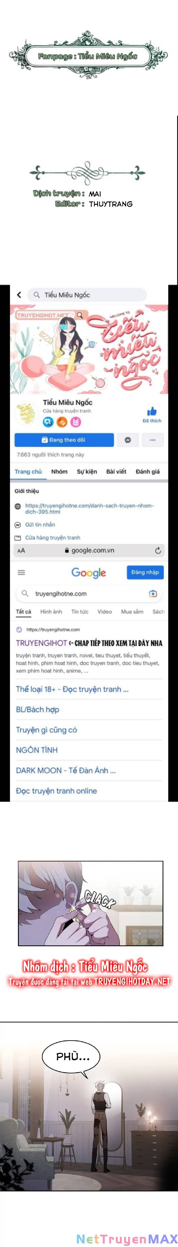Tap the back arrow beside Tiểu Miêu Ngốc search

(x=19, y=294)
